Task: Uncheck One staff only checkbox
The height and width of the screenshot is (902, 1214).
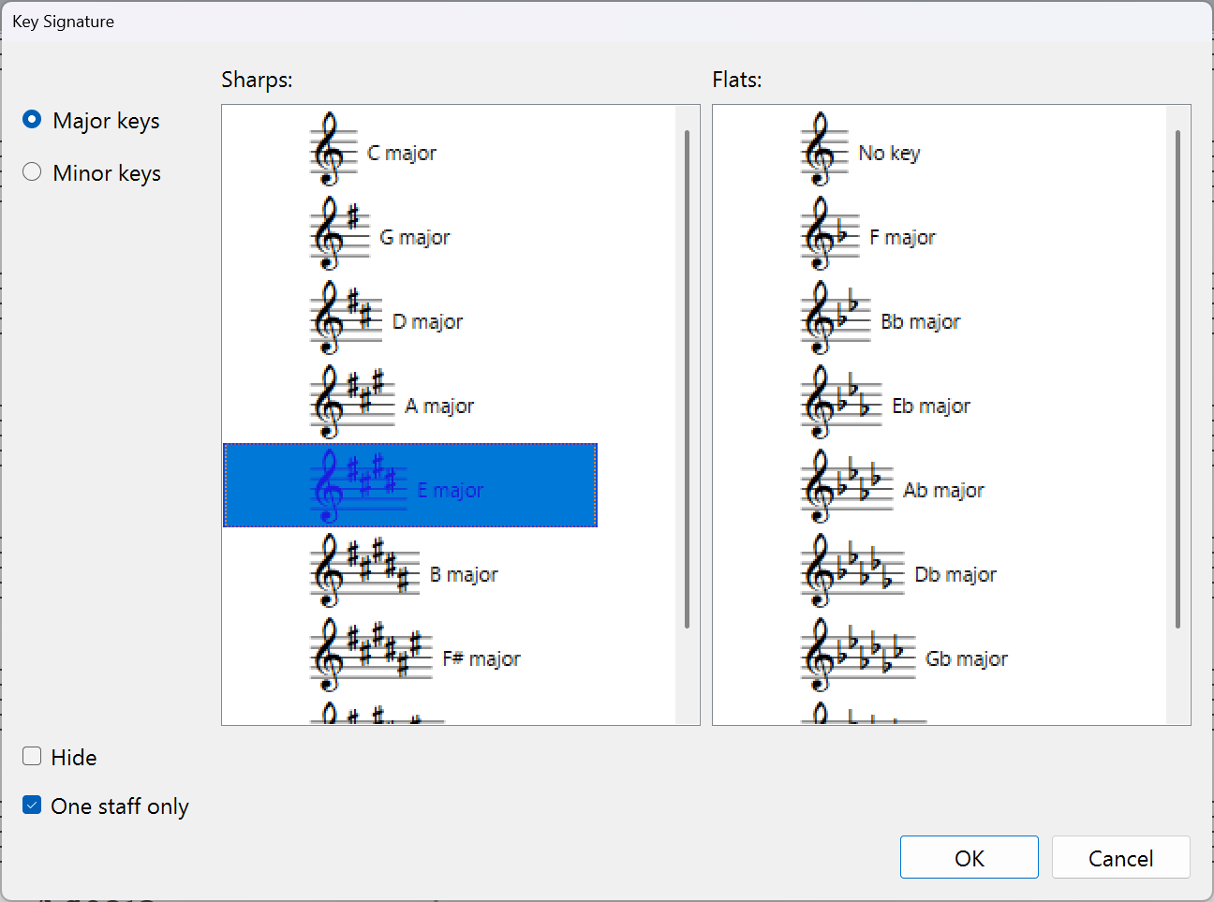Action: pos(32,806)
